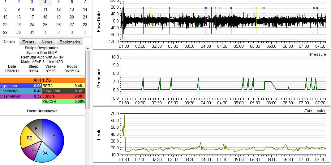Image resolution: width=331 pixels, height=165 pixels.
Task: Open the Notes tab
Action: tap(47, 42)
